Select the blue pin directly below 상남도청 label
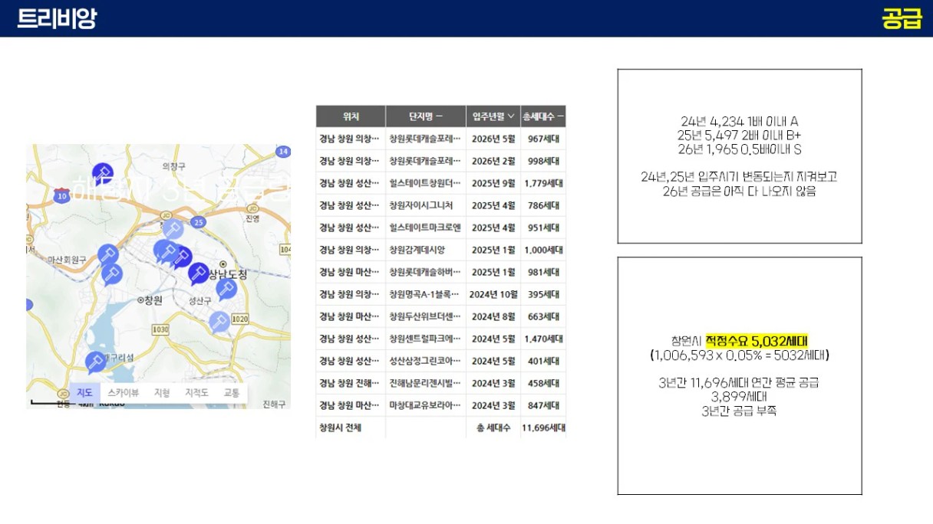 point(226,288)
